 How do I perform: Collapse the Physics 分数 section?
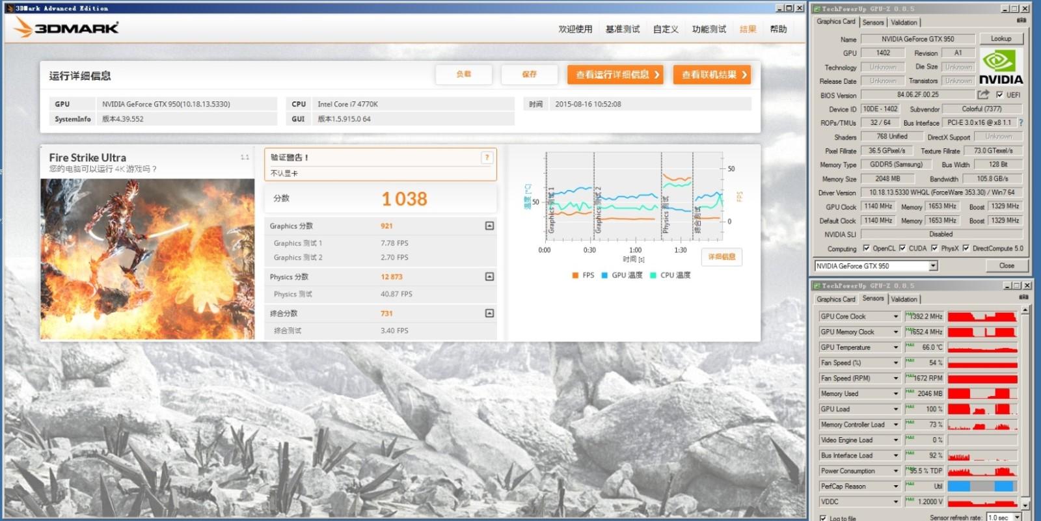click(x=489, y=276)
